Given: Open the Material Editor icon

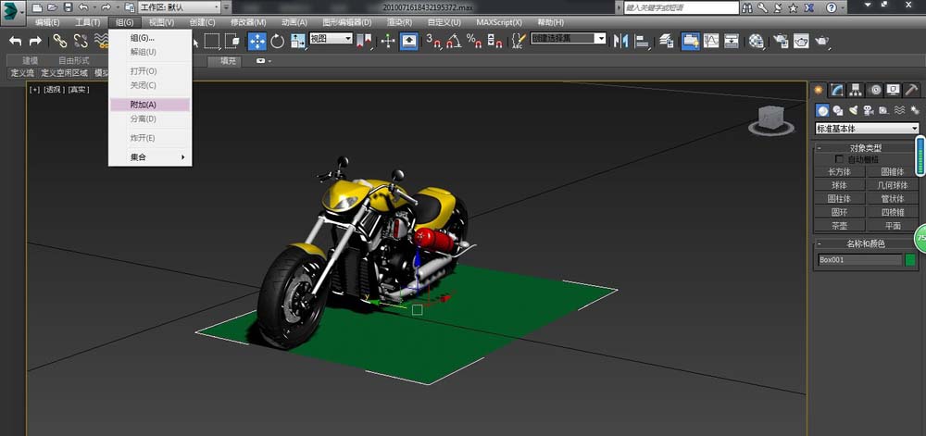Looking at the screenshot, I should (x=757, y=41).
